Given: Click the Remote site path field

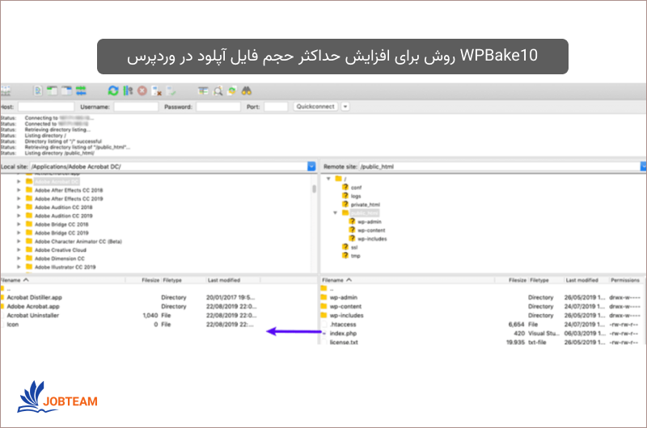Looking at the screenshot, I should click(500, 166).
